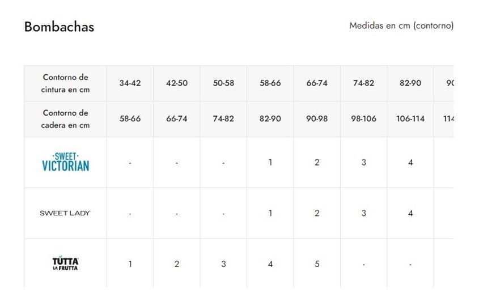Select the Contorno de cadera en cm header

[x=65, y=119]
